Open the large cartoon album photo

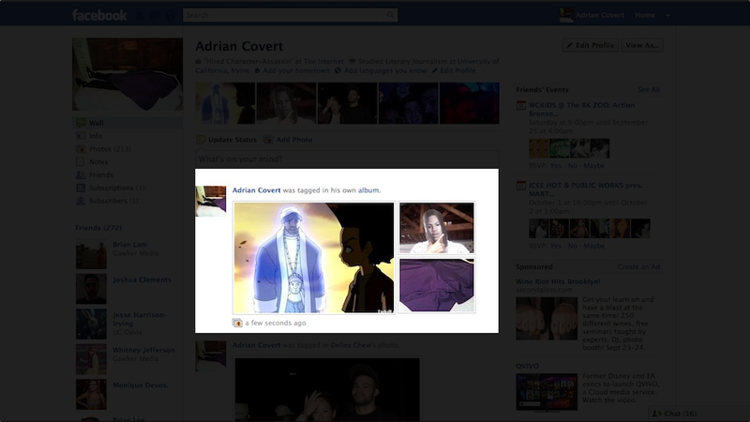314,257
